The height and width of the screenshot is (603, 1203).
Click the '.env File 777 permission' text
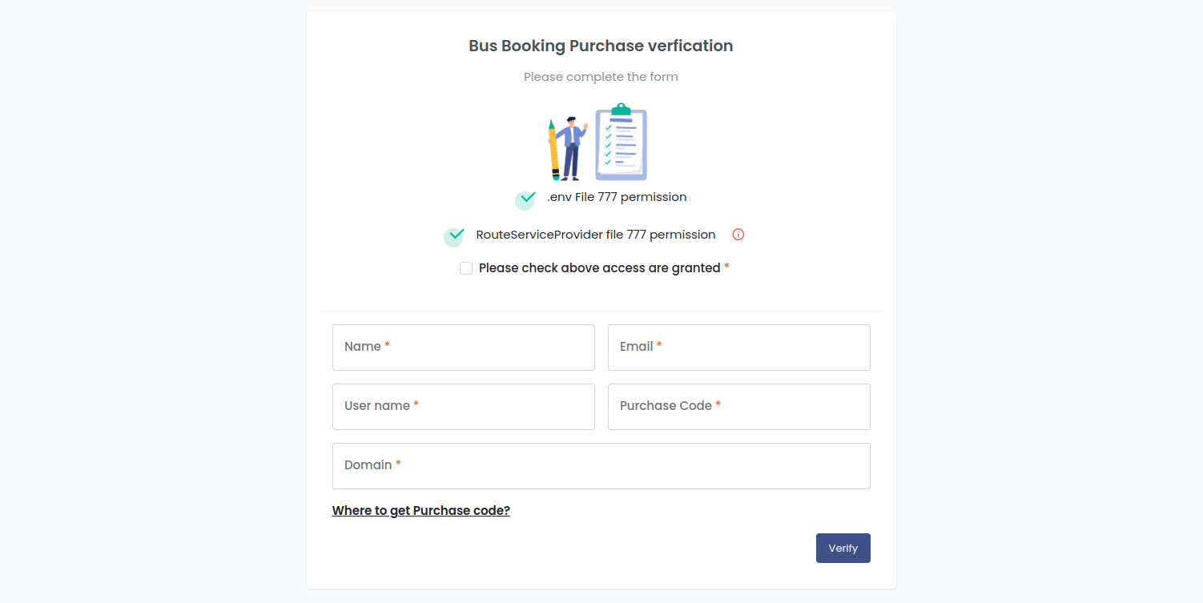617,197
